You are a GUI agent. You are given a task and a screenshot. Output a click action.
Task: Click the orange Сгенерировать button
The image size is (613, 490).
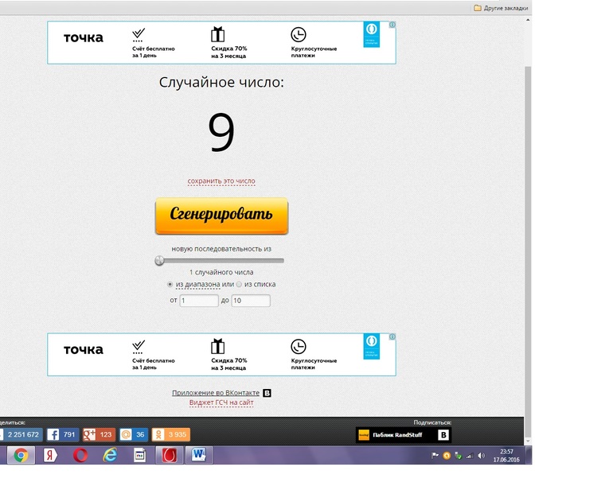(x=221, y=215)
